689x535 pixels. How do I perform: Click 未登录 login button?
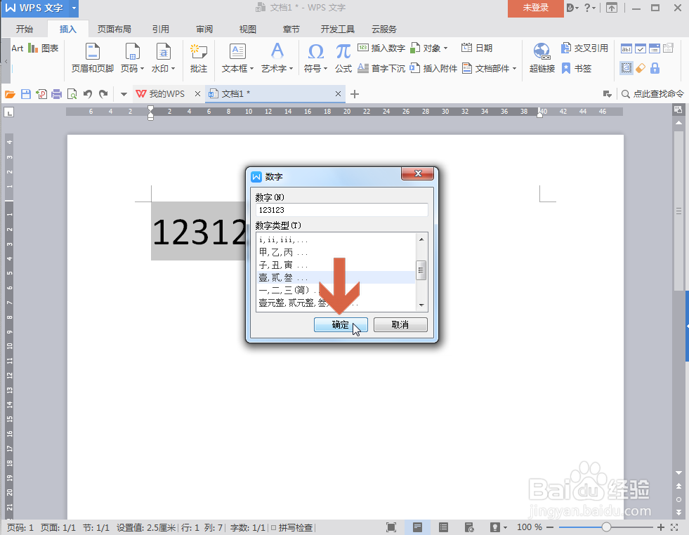click(x=536, y=8)
